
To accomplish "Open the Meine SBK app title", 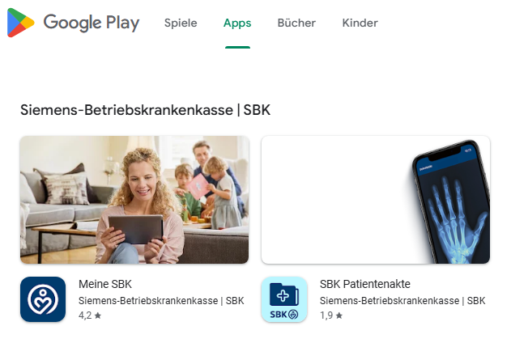I will (x=105, y=284).
